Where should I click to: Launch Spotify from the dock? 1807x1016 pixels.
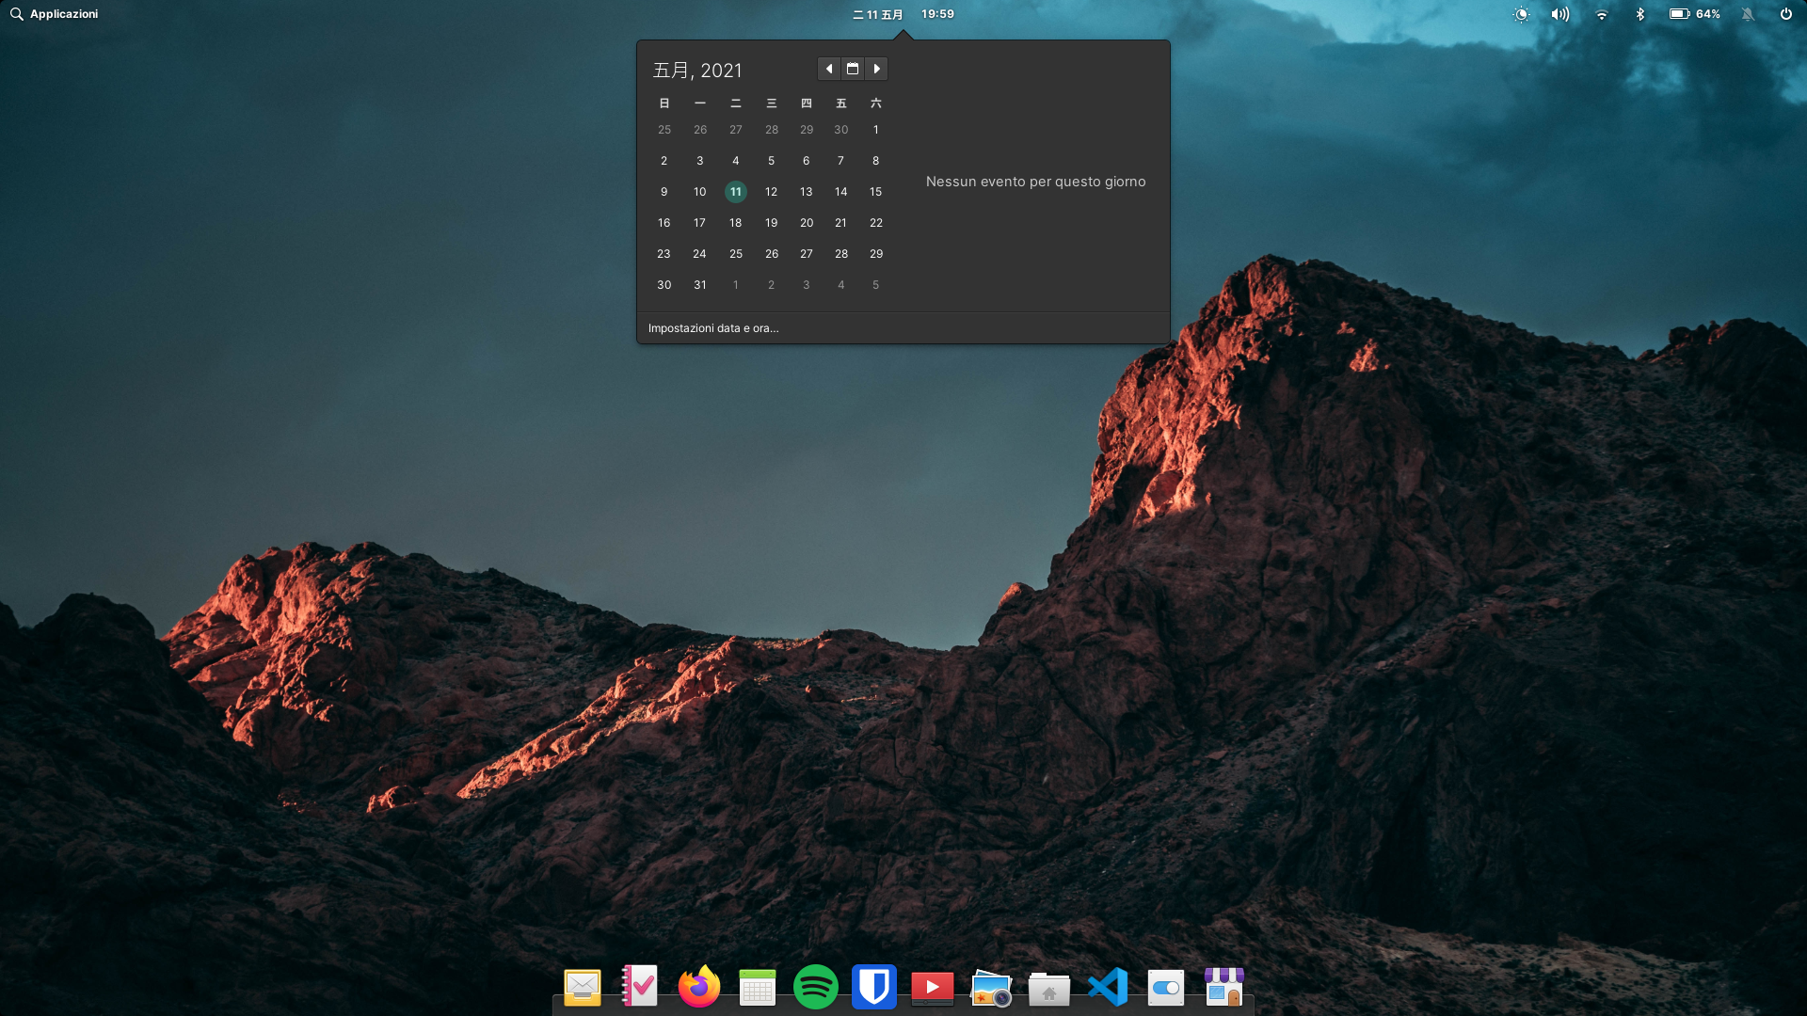point(815,987)
